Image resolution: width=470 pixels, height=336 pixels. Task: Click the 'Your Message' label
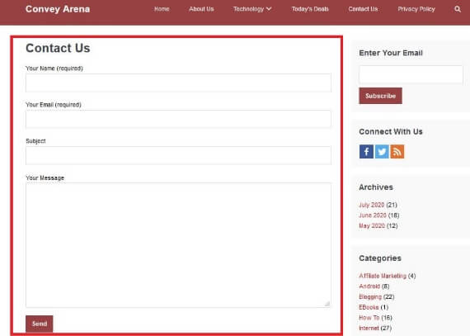pyautogui.click(x=45, y=177)
